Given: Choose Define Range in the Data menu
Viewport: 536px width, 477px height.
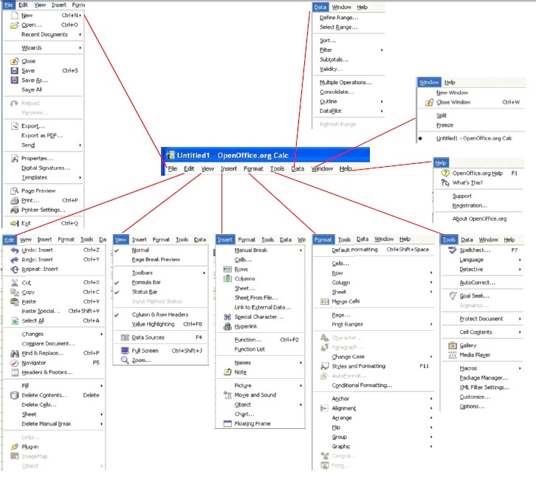Looking at the screenshot, I should (x=339, y=18).
